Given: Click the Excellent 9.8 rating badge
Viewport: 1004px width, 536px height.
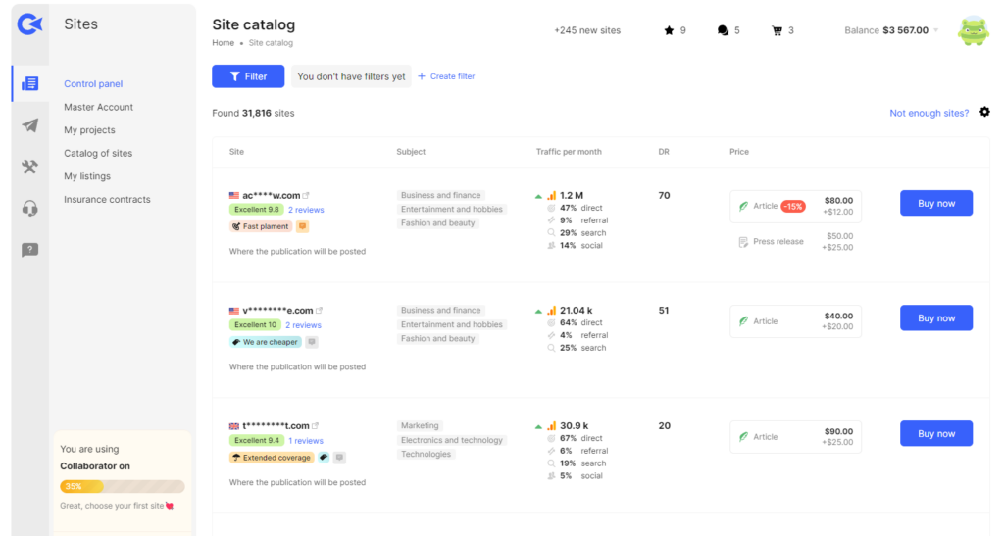Looking at the screenshot, I should pyautogui.click(x=256, y=210).
